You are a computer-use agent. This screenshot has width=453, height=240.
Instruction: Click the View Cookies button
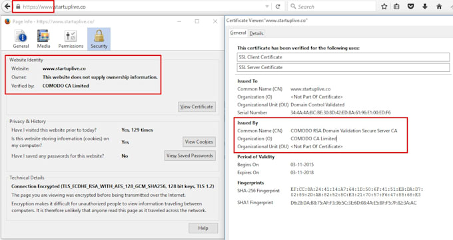(x=199, y=142)
